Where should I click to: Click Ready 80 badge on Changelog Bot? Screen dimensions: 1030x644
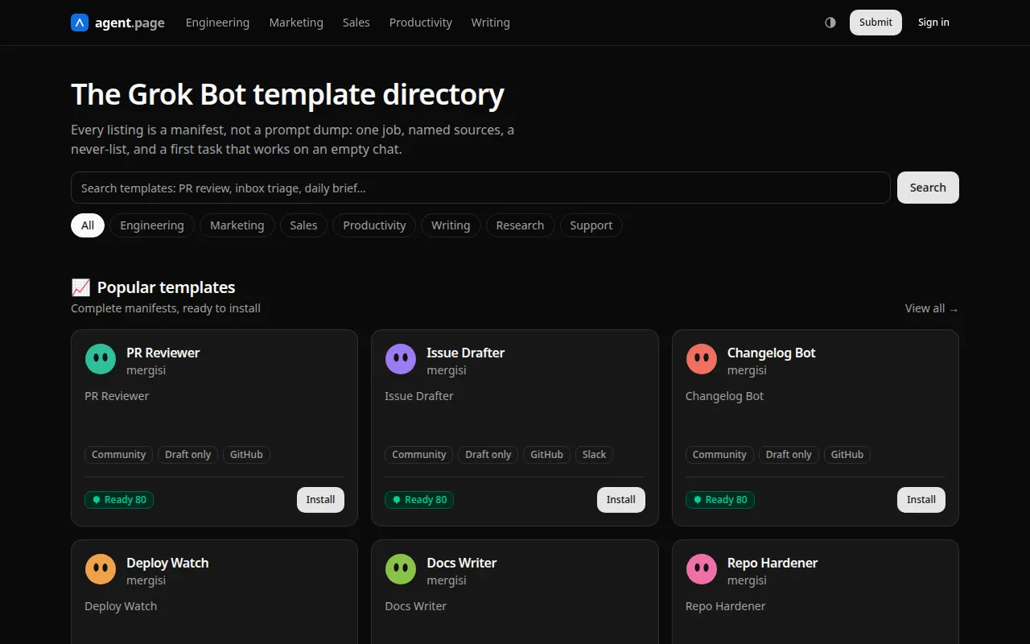(720, 500)
